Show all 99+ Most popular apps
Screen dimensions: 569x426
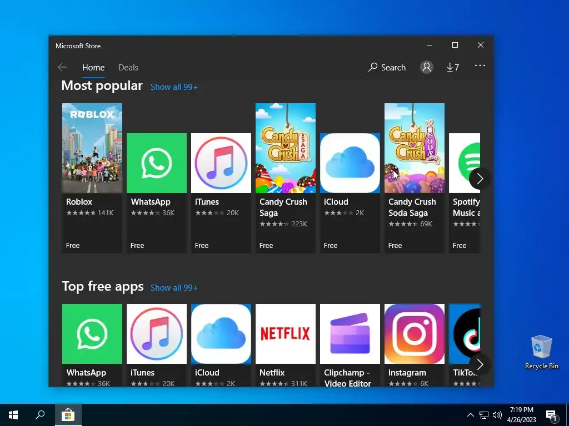click(174, 87)
